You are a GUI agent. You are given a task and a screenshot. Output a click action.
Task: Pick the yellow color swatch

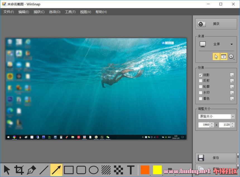(x=157, y=170)
